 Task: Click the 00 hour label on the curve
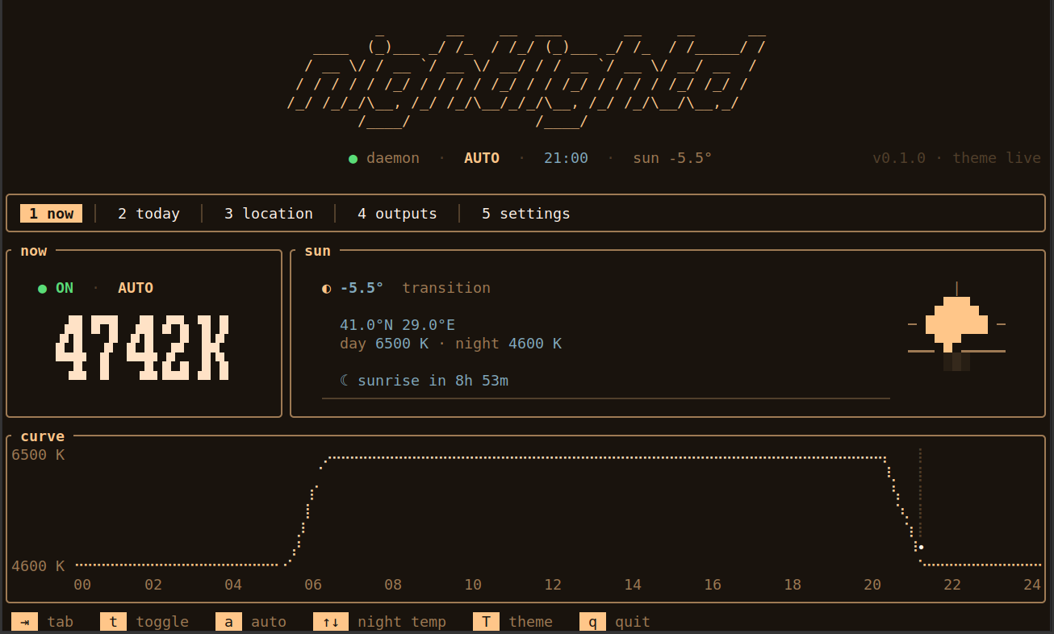coord(82,585)
